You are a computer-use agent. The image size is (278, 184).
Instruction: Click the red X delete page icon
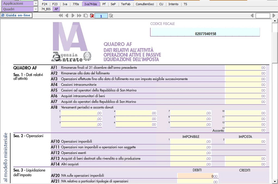click(92, 16)
